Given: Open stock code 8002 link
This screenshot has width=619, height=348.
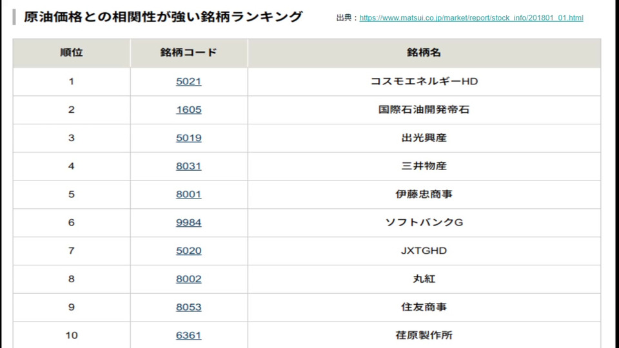Looking at the screenshot, I should coord(189,279).
